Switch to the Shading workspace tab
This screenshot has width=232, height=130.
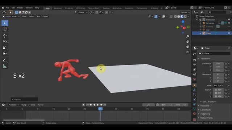pyautogui.click(x=106, y=8)
